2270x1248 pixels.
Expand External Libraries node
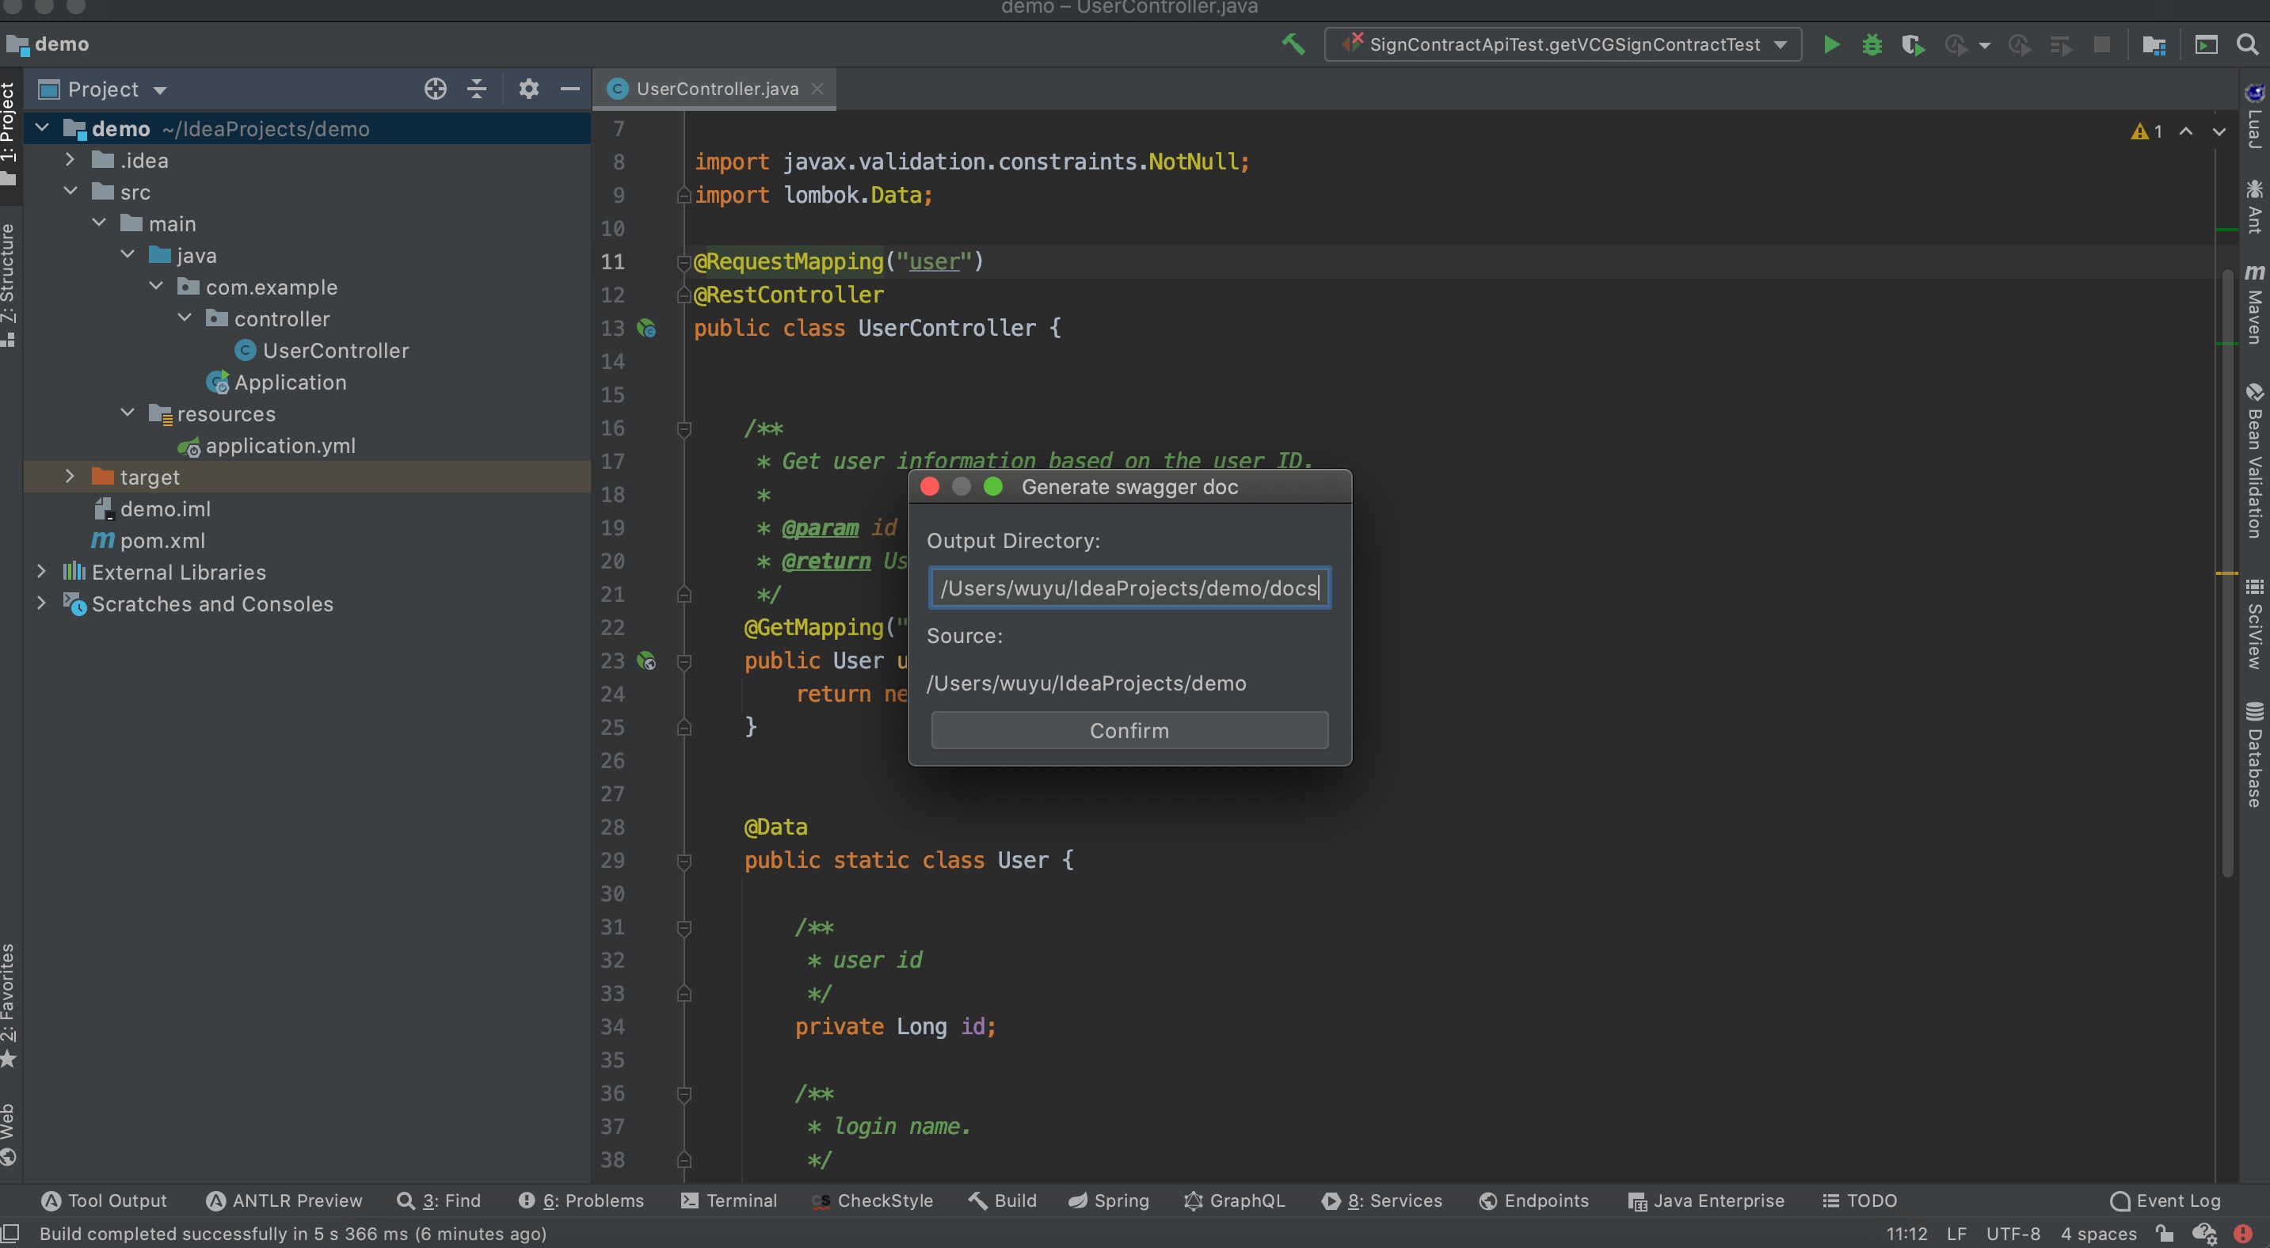coord(41,572)
